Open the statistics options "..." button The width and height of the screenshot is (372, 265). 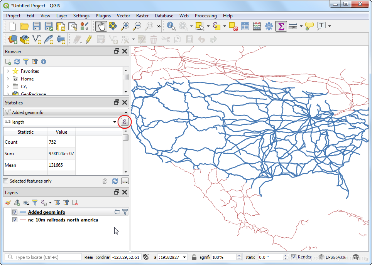125,181
